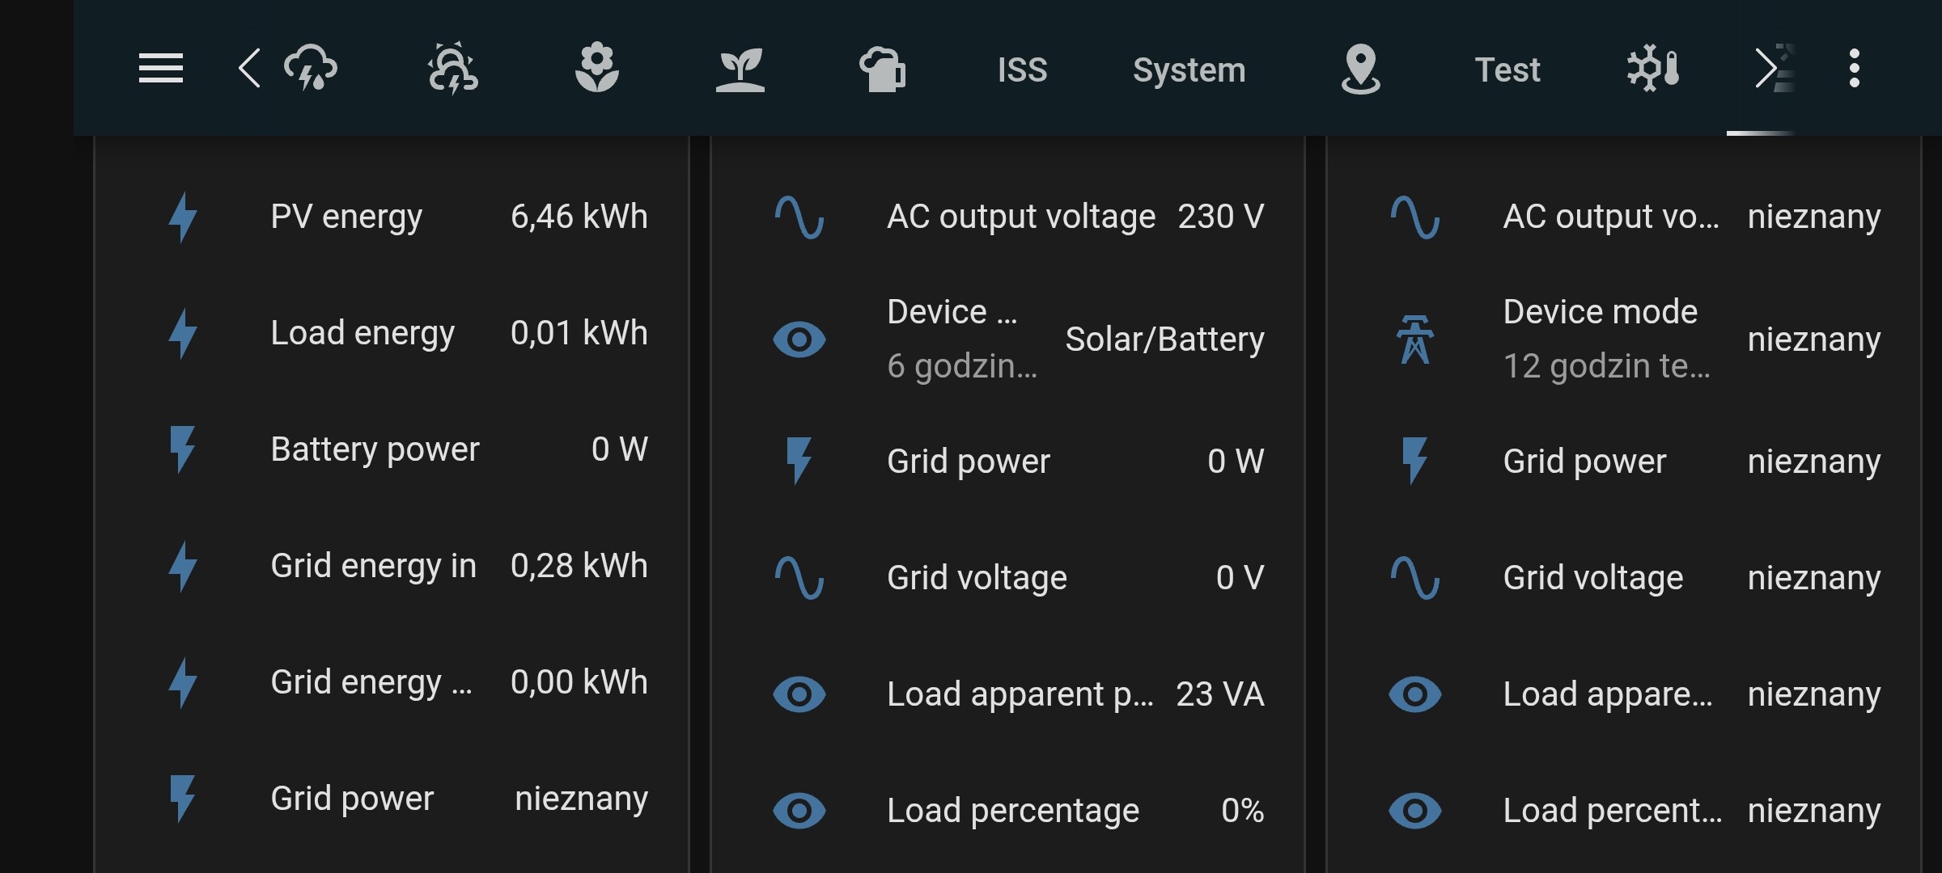This screenshot has width=1942, height=873.
Task: Click transmission tower icon for Device mode
Action: click(x=1414, y=339)
